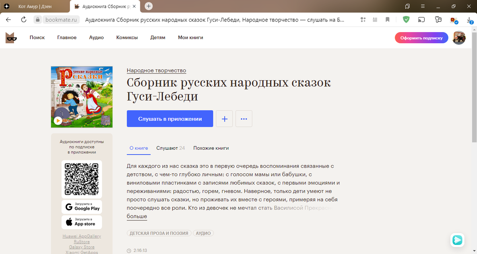Click the red extension icon with checkmark
Screen dimensions: 477x254
pyautogui.click(x=454, y=20)
